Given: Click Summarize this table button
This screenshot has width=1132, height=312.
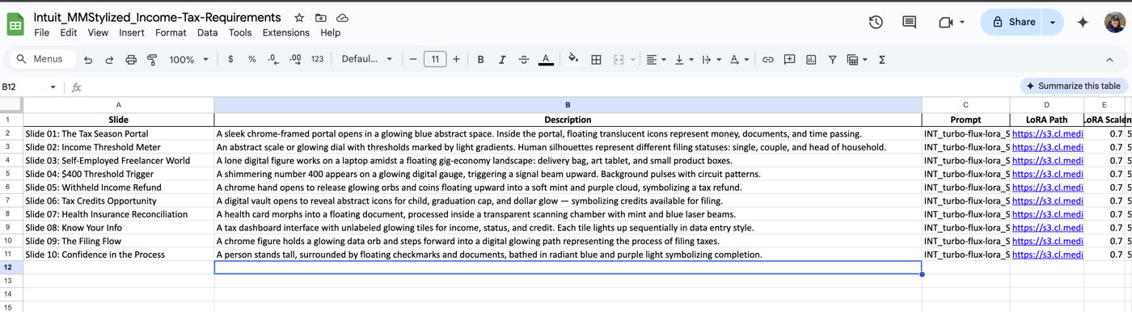Looking at the screenshot, I should 1074,86.
